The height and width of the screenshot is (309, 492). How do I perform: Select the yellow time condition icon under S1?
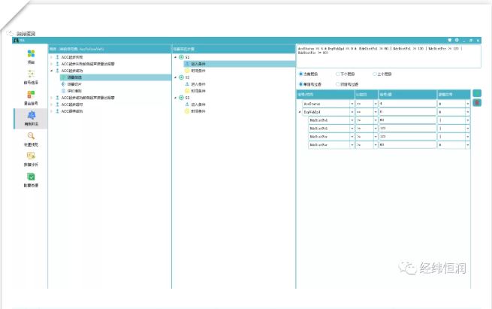tap(187, 71)
